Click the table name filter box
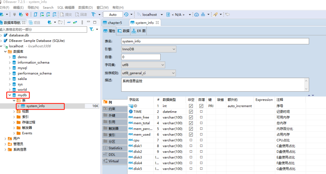 pos(43,29)
